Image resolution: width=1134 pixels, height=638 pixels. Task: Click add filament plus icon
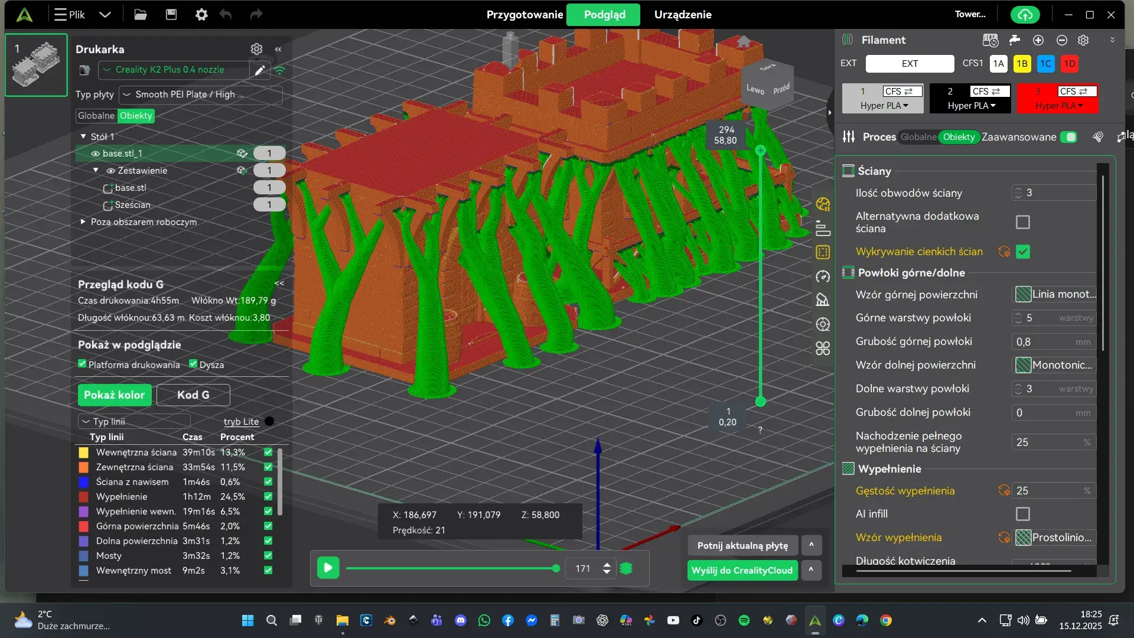point(1038,40)
